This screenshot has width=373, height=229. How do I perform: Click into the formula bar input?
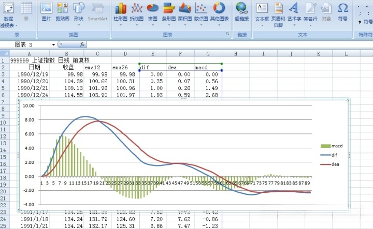pyautogui.click(x=229, y=44)
